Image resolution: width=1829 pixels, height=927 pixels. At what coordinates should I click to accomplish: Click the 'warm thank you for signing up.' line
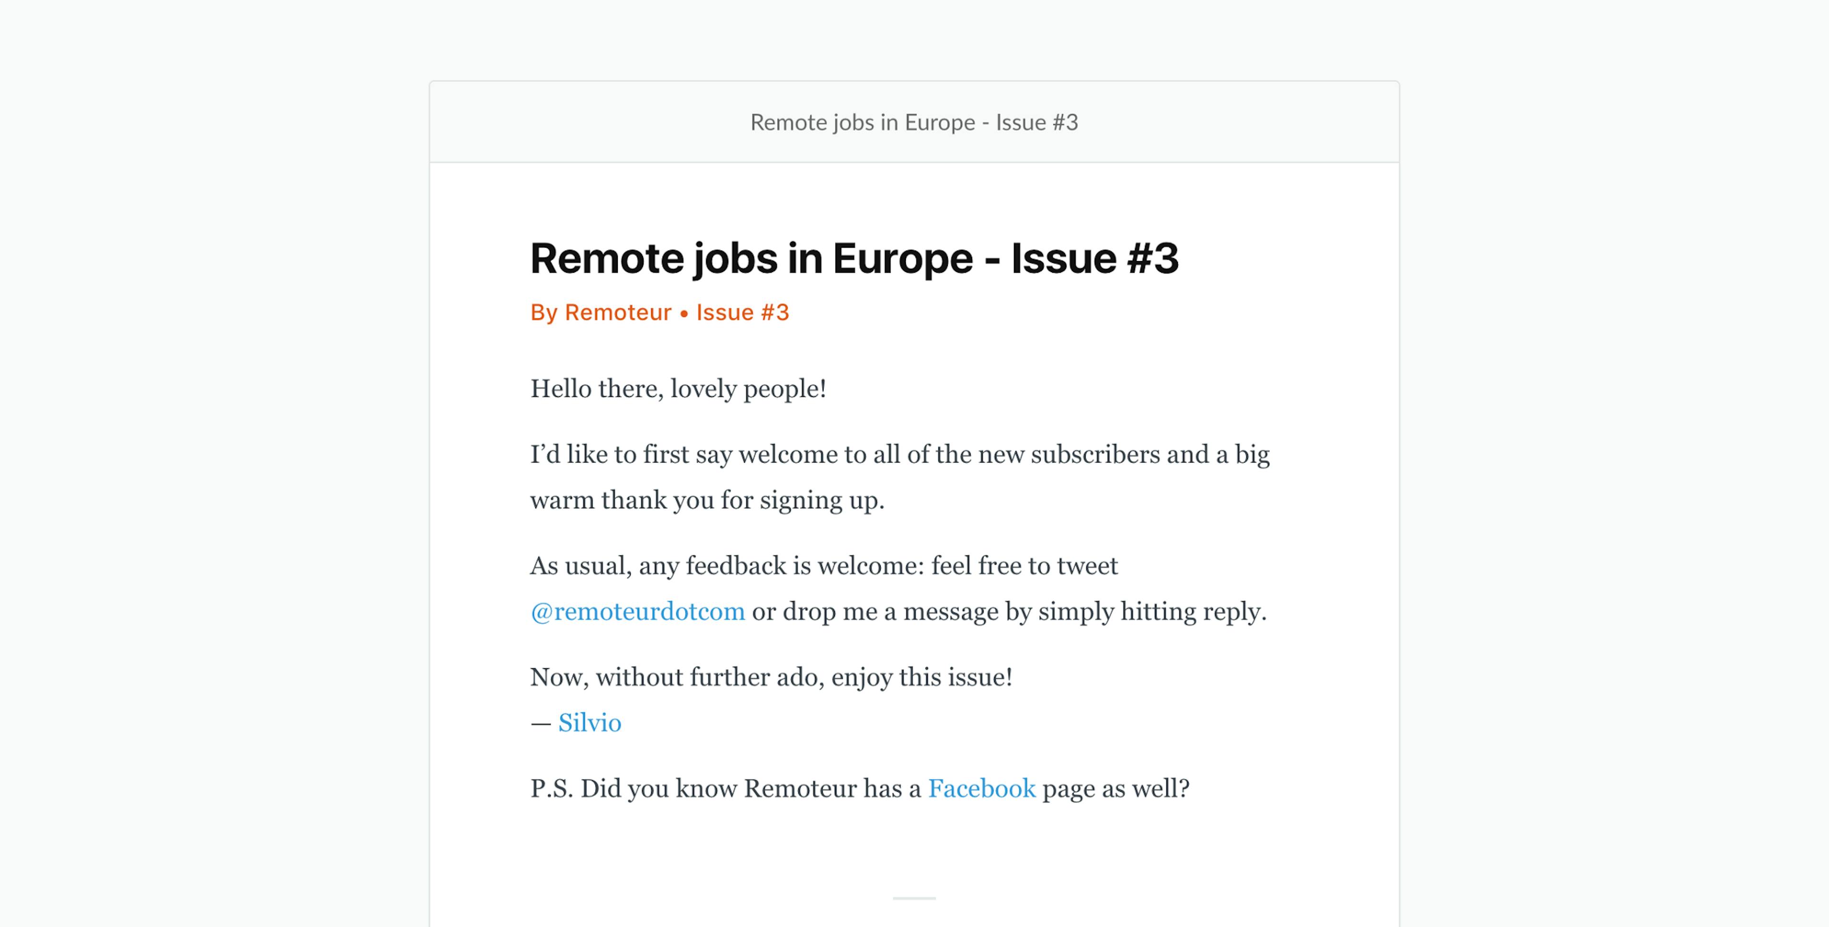click(x=707, y=500)
